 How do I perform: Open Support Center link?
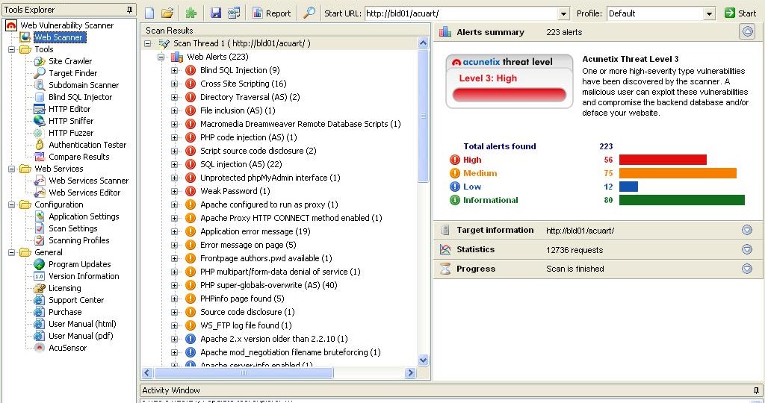click(x=76, y=300)
